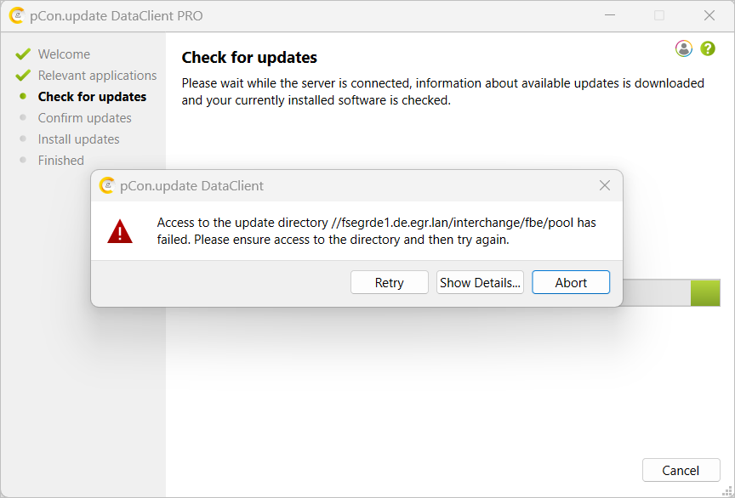Select the Welcome step in the sidebar
The height and width of the screenshot is (498, 735).
(x=64, y=54)
